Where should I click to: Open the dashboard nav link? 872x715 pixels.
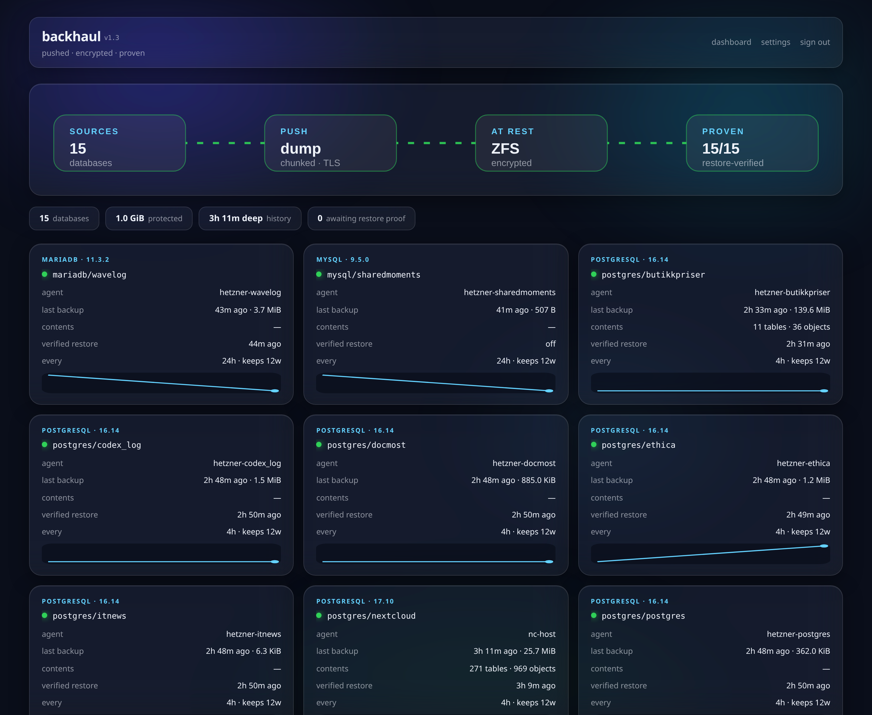tap(731, 42)
